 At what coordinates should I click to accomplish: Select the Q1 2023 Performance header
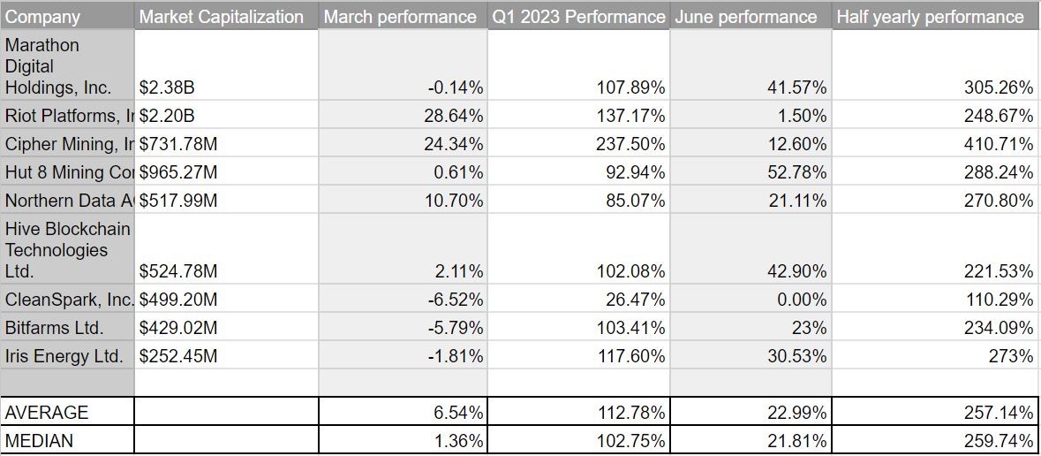[578, 17]
